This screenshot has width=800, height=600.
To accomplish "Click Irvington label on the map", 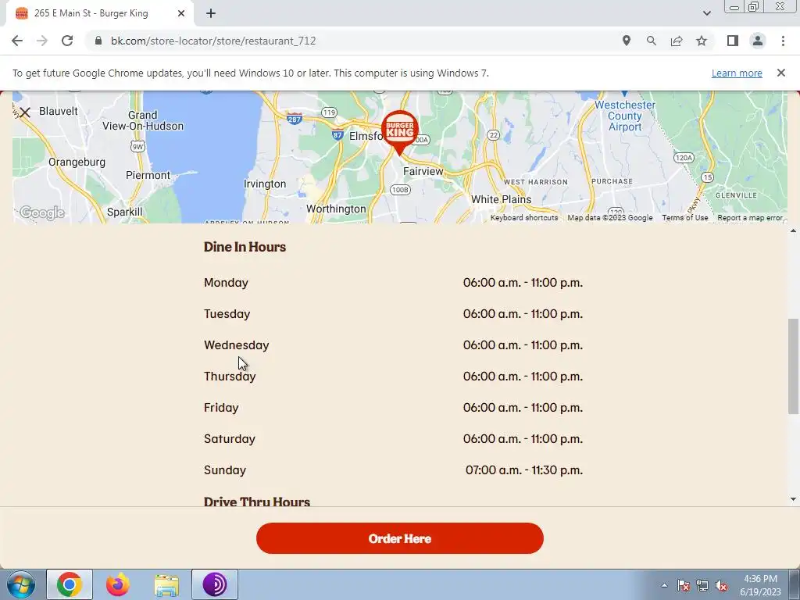I will [x=265, y=184].
